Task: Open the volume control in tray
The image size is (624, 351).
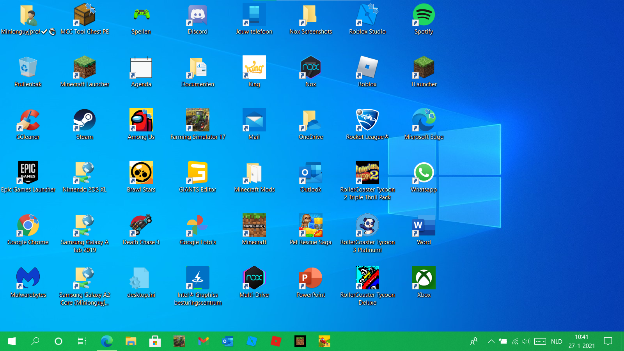Action: [x=526, y=341]
